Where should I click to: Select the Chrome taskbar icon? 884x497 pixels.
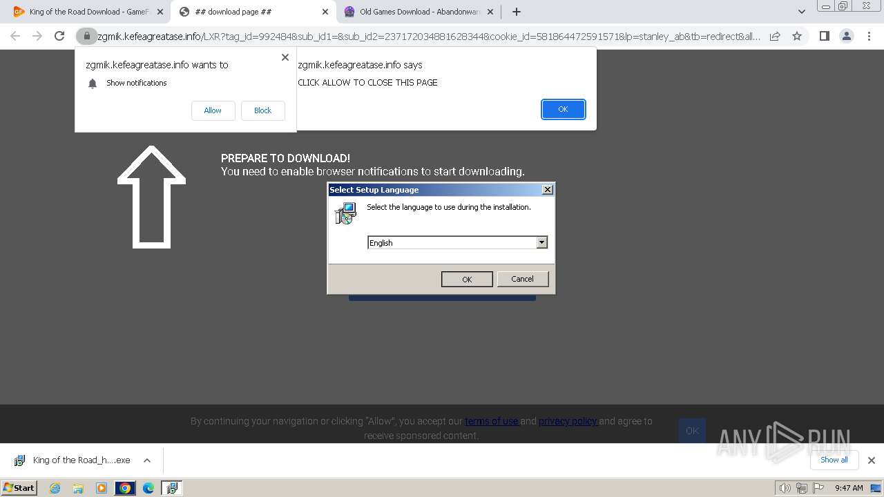pyautogui.click(x=125, y=488)
